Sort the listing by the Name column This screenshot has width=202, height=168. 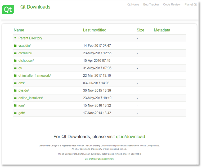(19, 30)
